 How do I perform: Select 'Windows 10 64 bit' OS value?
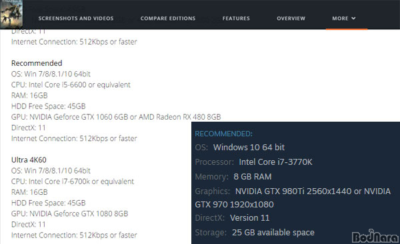tap(249, 148)
